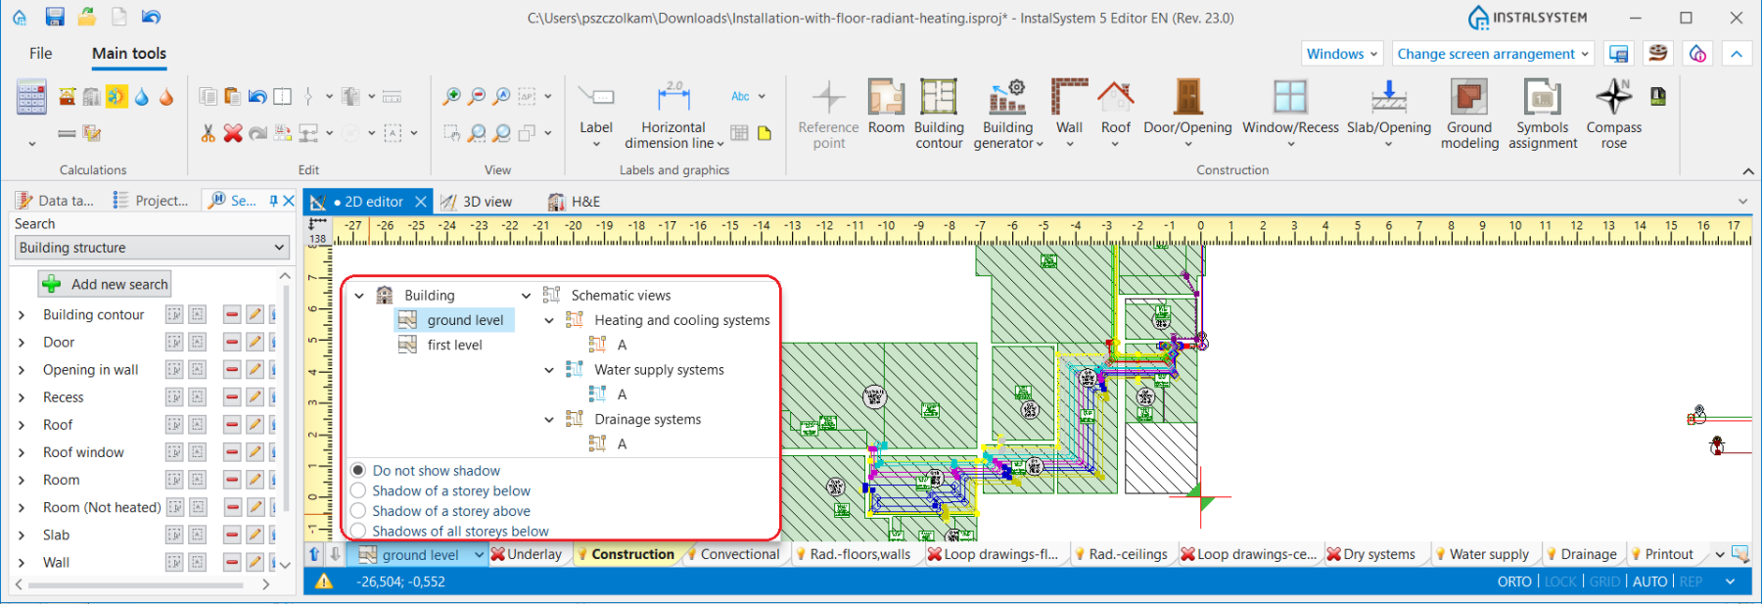This screenshot has height=604, width=1762.
Task: Select the heating and cooling sun icon
Action: click(116, 96)
